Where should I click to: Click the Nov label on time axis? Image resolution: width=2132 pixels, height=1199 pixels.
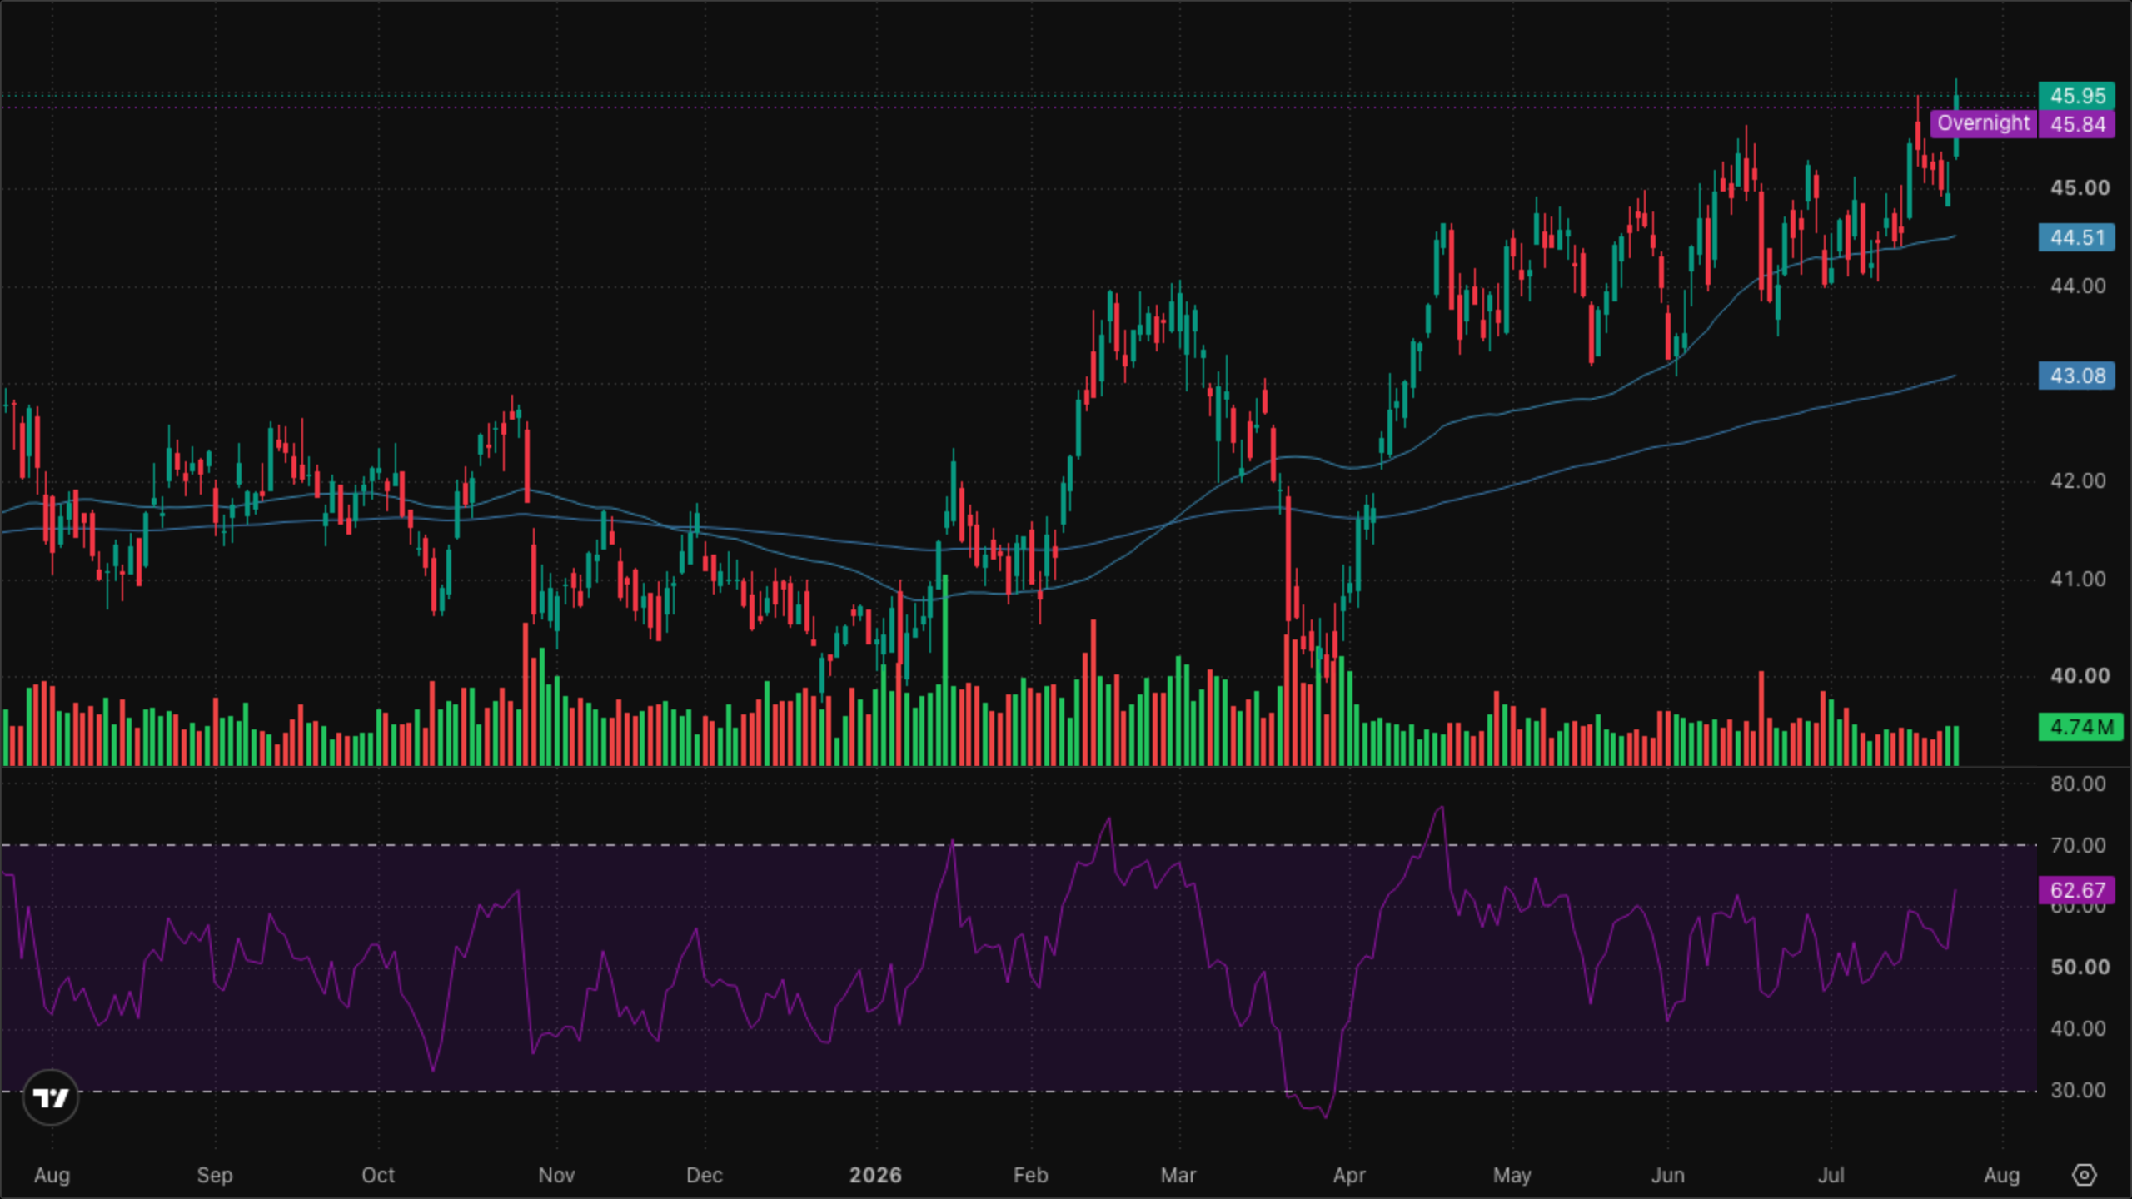tap(556, 1175)
